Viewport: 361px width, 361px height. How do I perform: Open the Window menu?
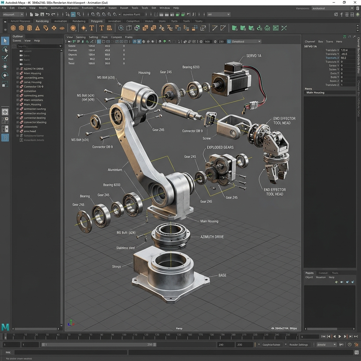point(165,8)
